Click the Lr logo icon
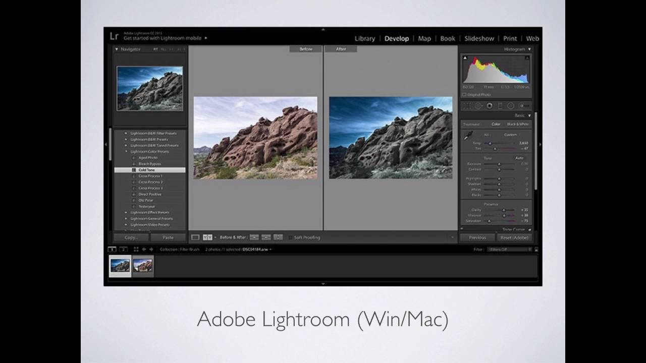The width and height of the screenshot is (646, 363). coord(114,36)
